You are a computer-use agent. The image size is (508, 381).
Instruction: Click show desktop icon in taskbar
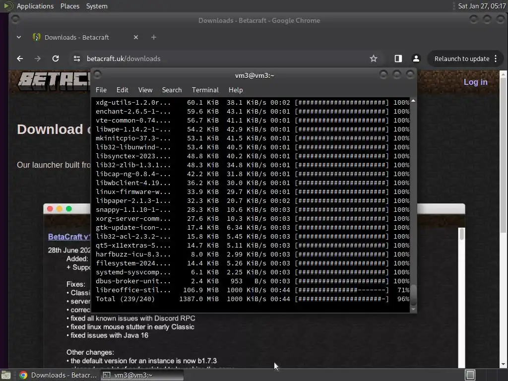pyautogui.click(x=6, y=375)
